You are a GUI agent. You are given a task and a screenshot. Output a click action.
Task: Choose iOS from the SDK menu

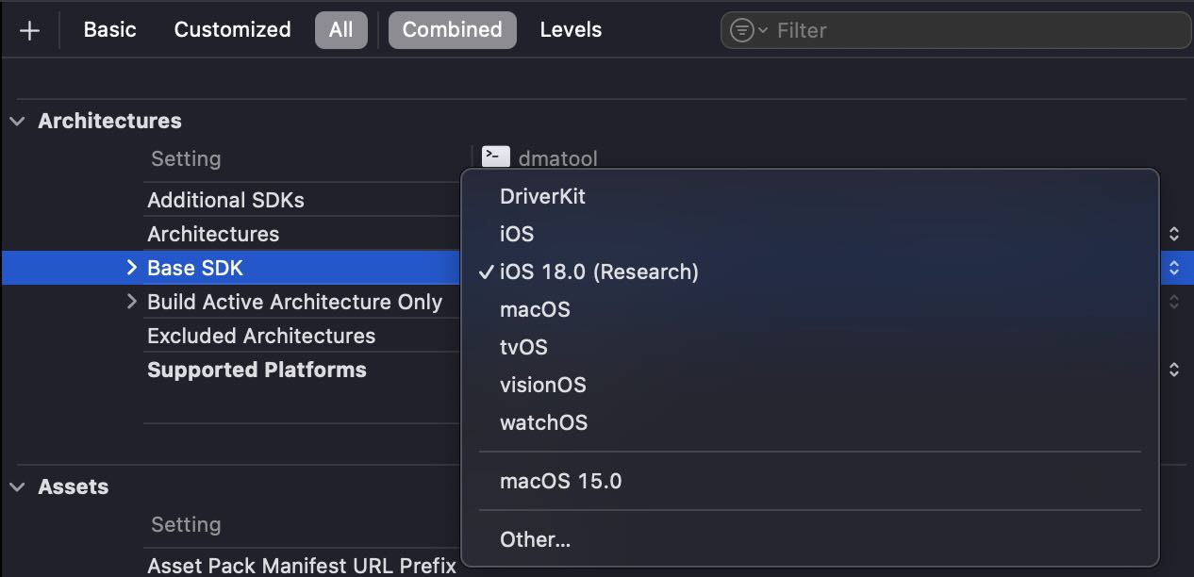coord(810,234)
